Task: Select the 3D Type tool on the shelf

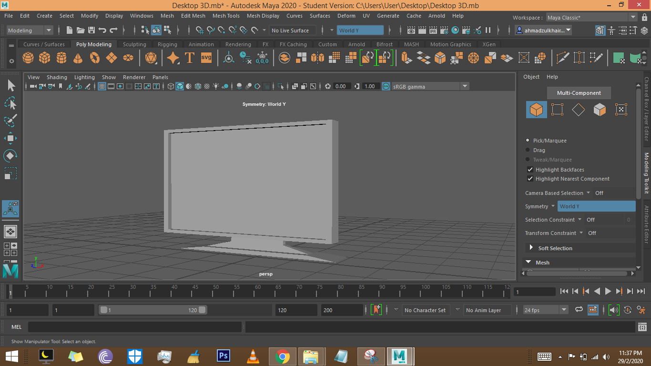Action: pos(189,57)
